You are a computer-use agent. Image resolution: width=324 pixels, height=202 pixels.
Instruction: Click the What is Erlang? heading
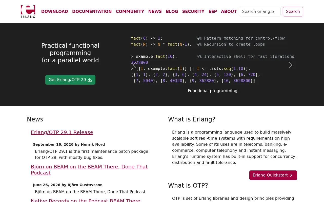(192, 119)
